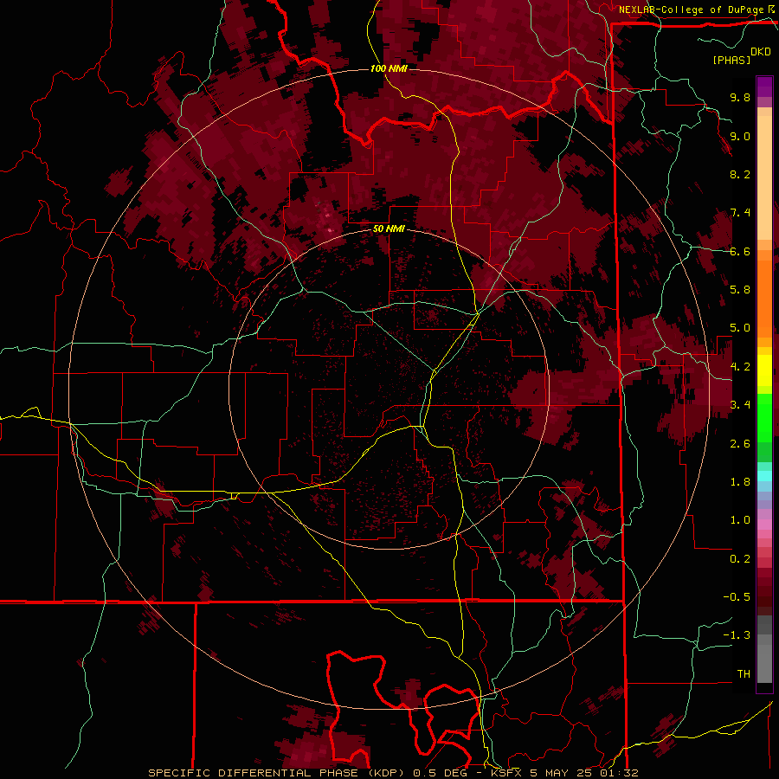This screenshot has height=779, width=779.
Task: Click the purple top segment of the color bar
Action: pos(764,87)
